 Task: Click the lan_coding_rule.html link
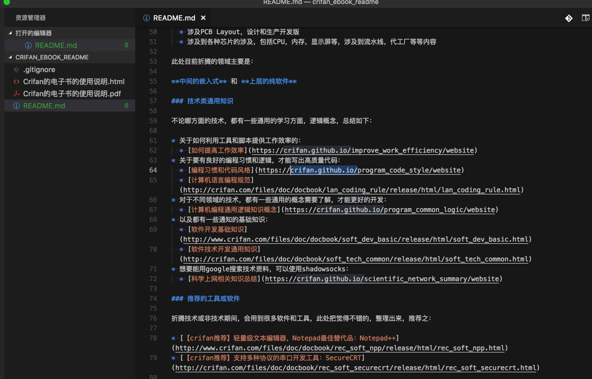(x=351, y=190)
